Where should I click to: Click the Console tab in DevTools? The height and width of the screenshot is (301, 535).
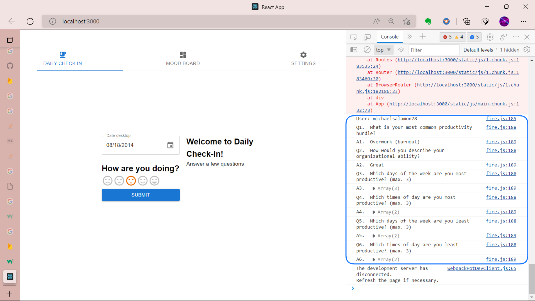pyautogui.click(x=390, y=37)
